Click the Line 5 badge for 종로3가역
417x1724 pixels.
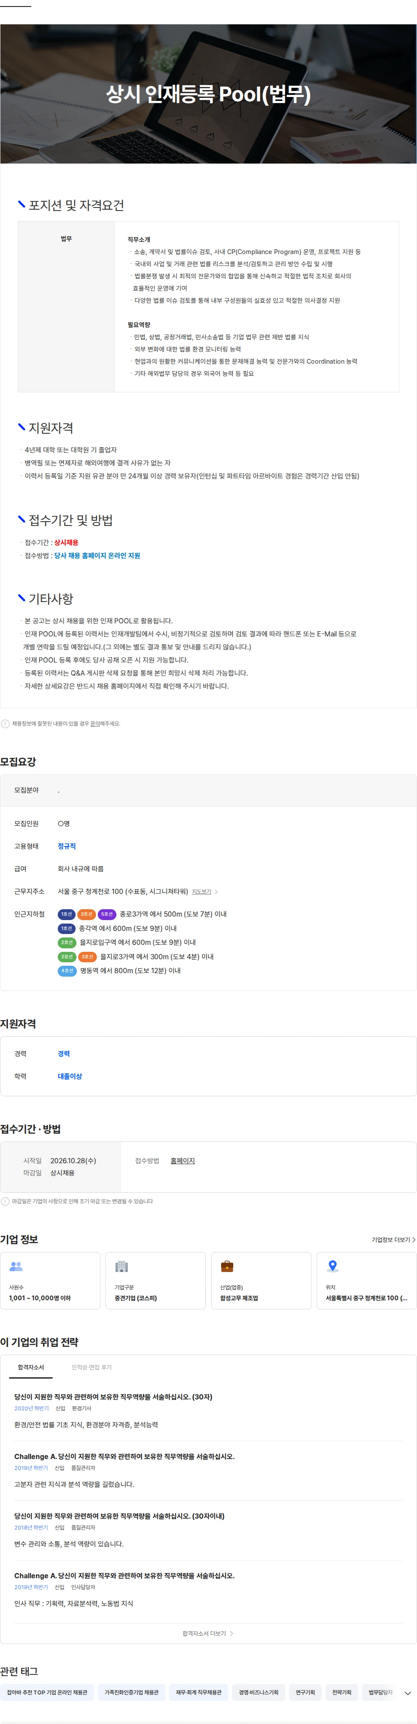(x=107, y=914)
